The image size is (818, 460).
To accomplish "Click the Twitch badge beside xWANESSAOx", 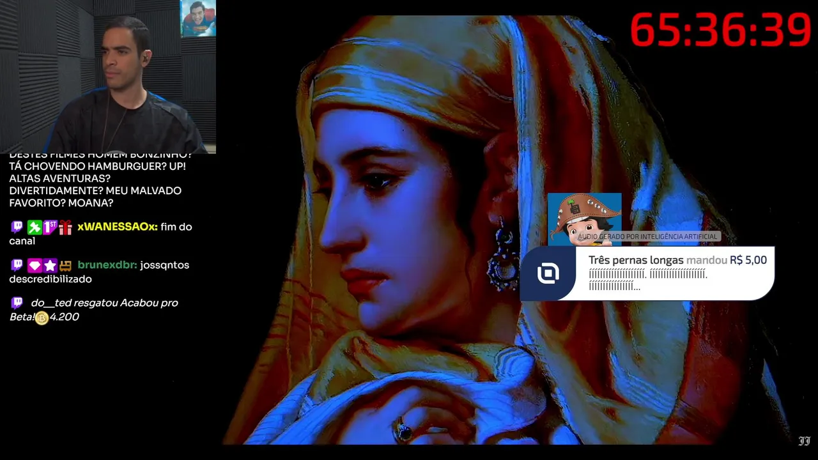I will click(17, 227).
